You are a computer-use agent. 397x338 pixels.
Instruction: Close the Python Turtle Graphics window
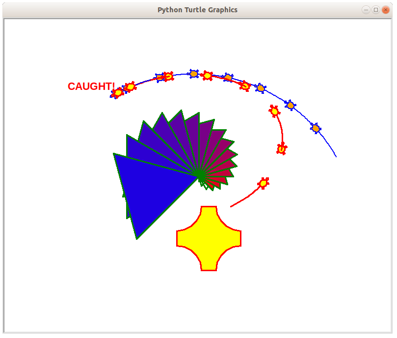(x=386, y=10)
